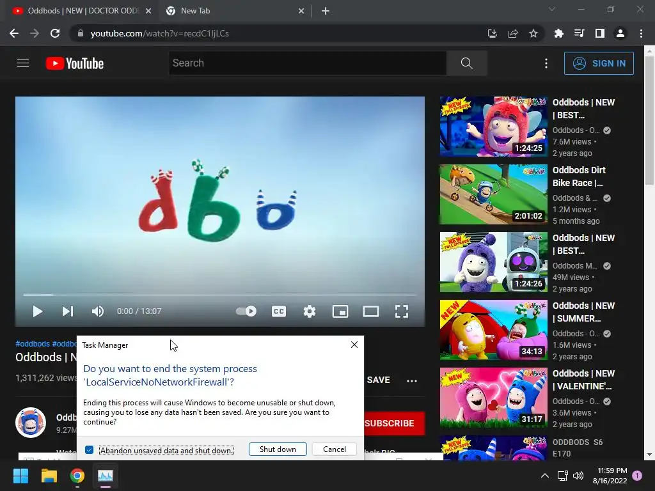This screenshot has width=655, height=491.
Task: Go forward in browser history
Action: [35, 33]
